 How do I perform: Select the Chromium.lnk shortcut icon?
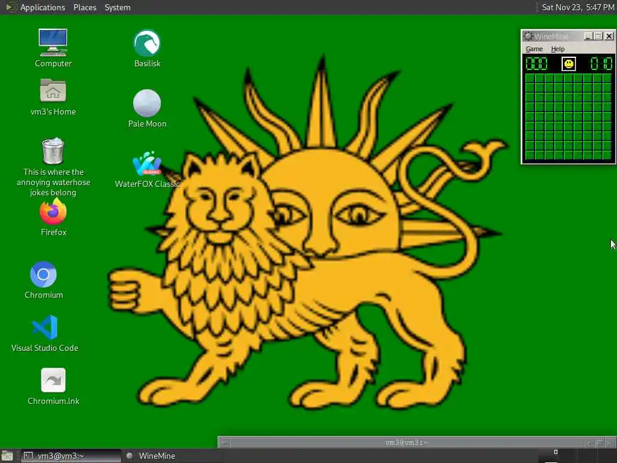point(53,380)
